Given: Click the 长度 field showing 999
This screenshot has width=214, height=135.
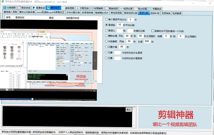Looking at the screenshot, I should (x=147, y=41).
